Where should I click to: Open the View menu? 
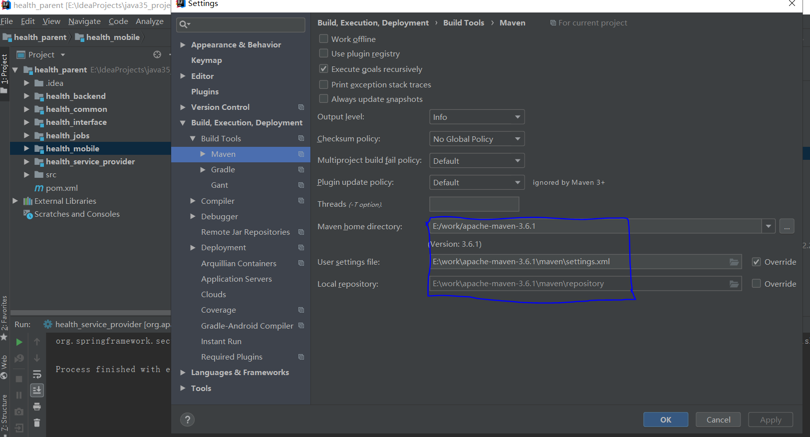click(x=51, y=21)
